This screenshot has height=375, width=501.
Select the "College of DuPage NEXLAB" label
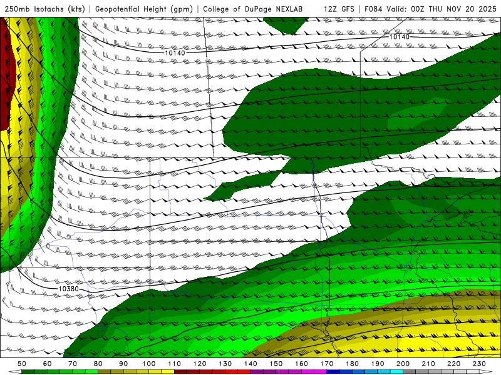coord(252,9)
